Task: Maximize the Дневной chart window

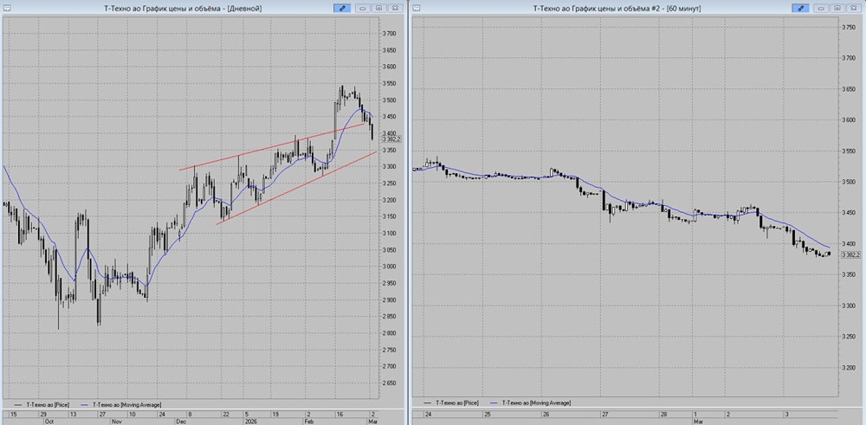Action: pos(379,8)
